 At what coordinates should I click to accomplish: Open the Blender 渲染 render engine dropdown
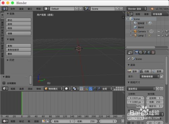pyautogui.click(x=137, y=9)
